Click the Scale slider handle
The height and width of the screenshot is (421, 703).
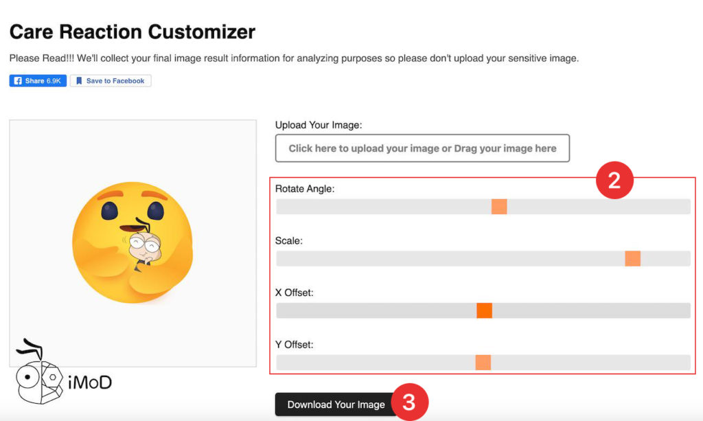(x=632, y=259)
